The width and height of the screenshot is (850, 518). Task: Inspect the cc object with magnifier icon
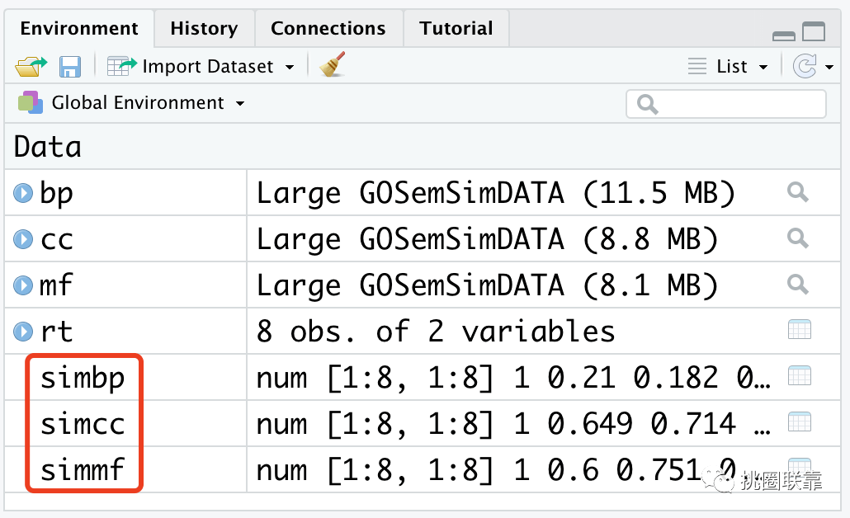pyautogui.click(x=797, y=239)
